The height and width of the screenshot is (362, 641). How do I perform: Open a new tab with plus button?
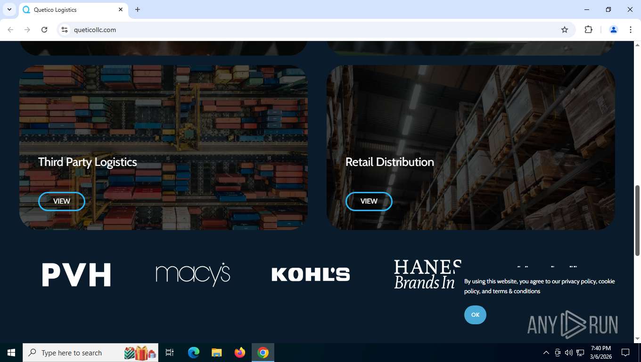[x=138, y=9]
